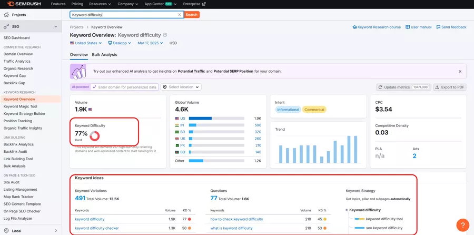Click the Local pin icon in sidebar
Image resolution: width=474 pixels, height=235 pixels.
pos(6,231)
